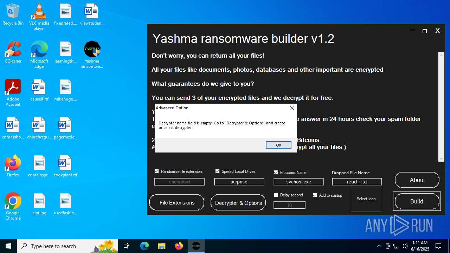This screenshot has width=450, height=253.
Task: Open network status tray icon
Action: (x=396, y=246)
